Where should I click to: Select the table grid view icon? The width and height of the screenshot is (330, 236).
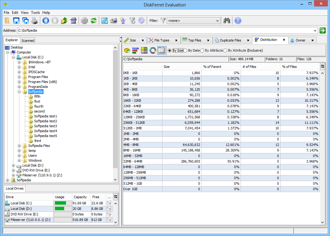(x=161, y=50)
